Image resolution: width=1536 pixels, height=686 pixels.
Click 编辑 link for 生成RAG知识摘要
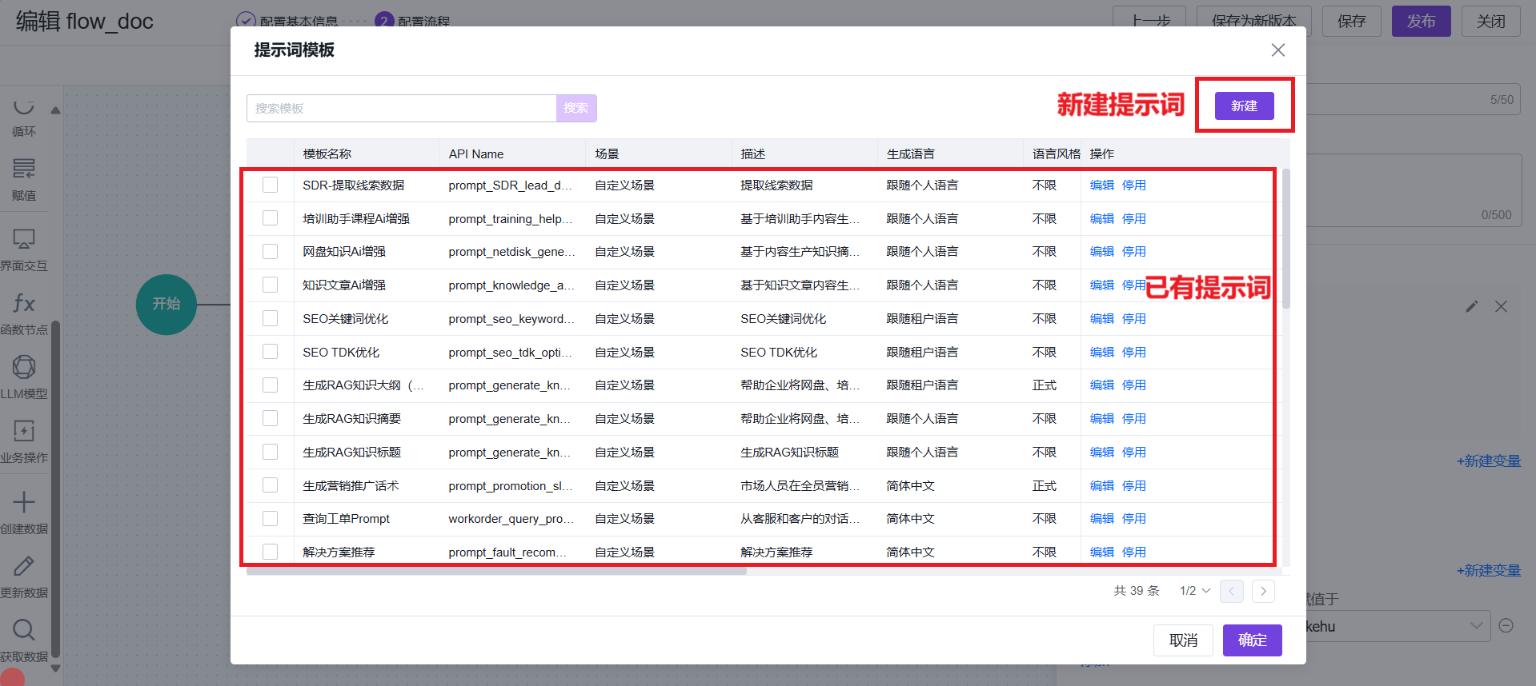point(1101,418)
